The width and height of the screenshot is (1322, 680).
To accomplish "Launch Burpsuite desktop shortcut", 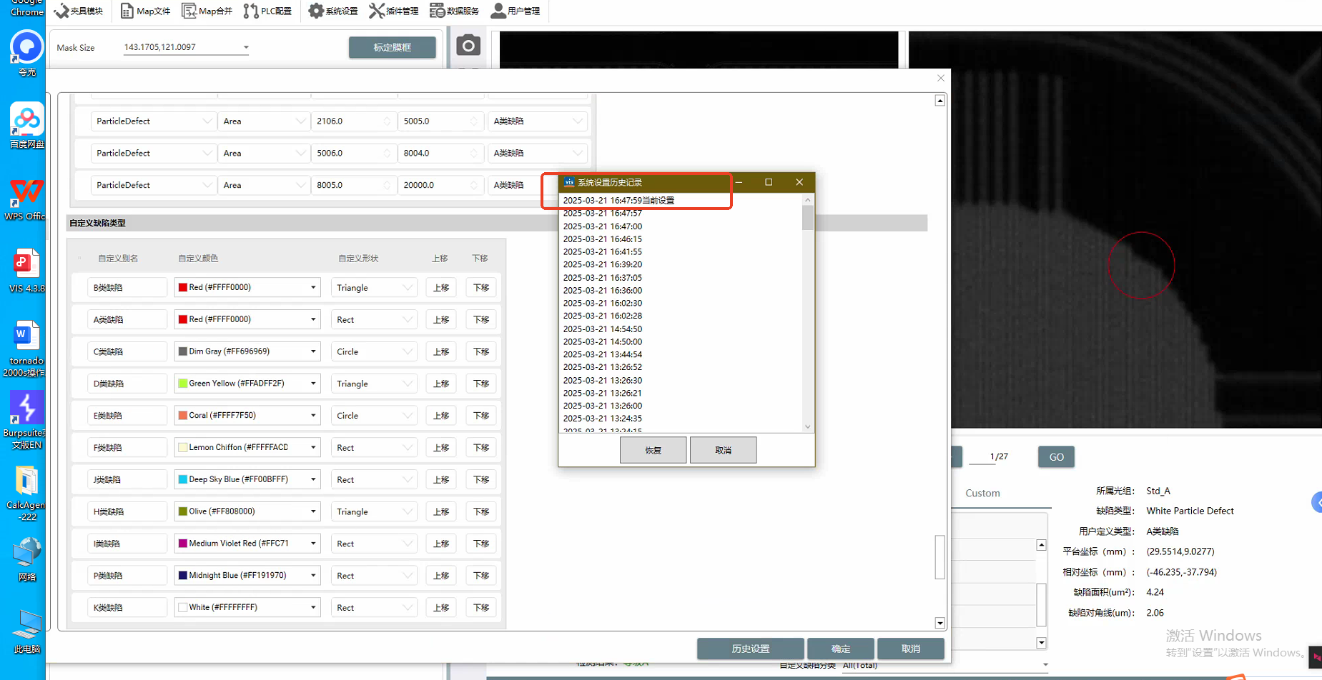I will [x=25, y=421].
